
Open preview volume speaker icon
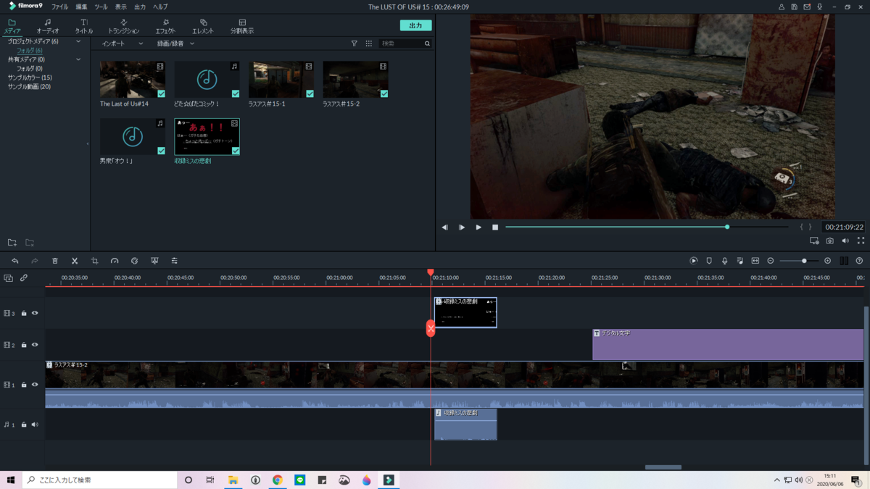click(x=845, y=241)
